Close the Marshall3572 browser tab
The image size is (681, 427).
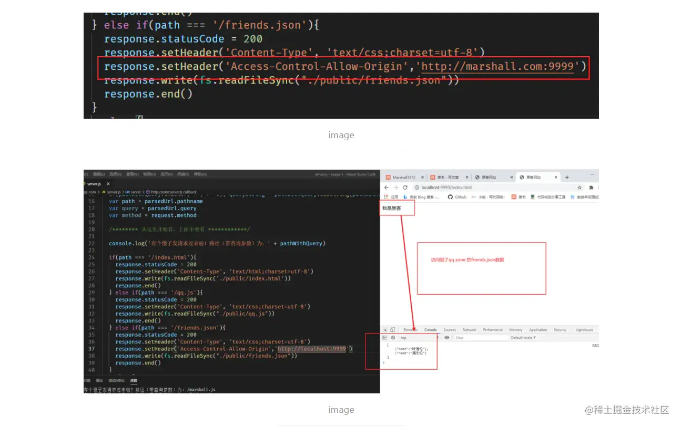tap(422, 178)
